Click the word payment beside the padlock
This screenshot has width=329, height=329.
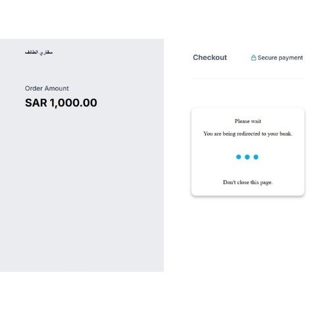[291, 58]
